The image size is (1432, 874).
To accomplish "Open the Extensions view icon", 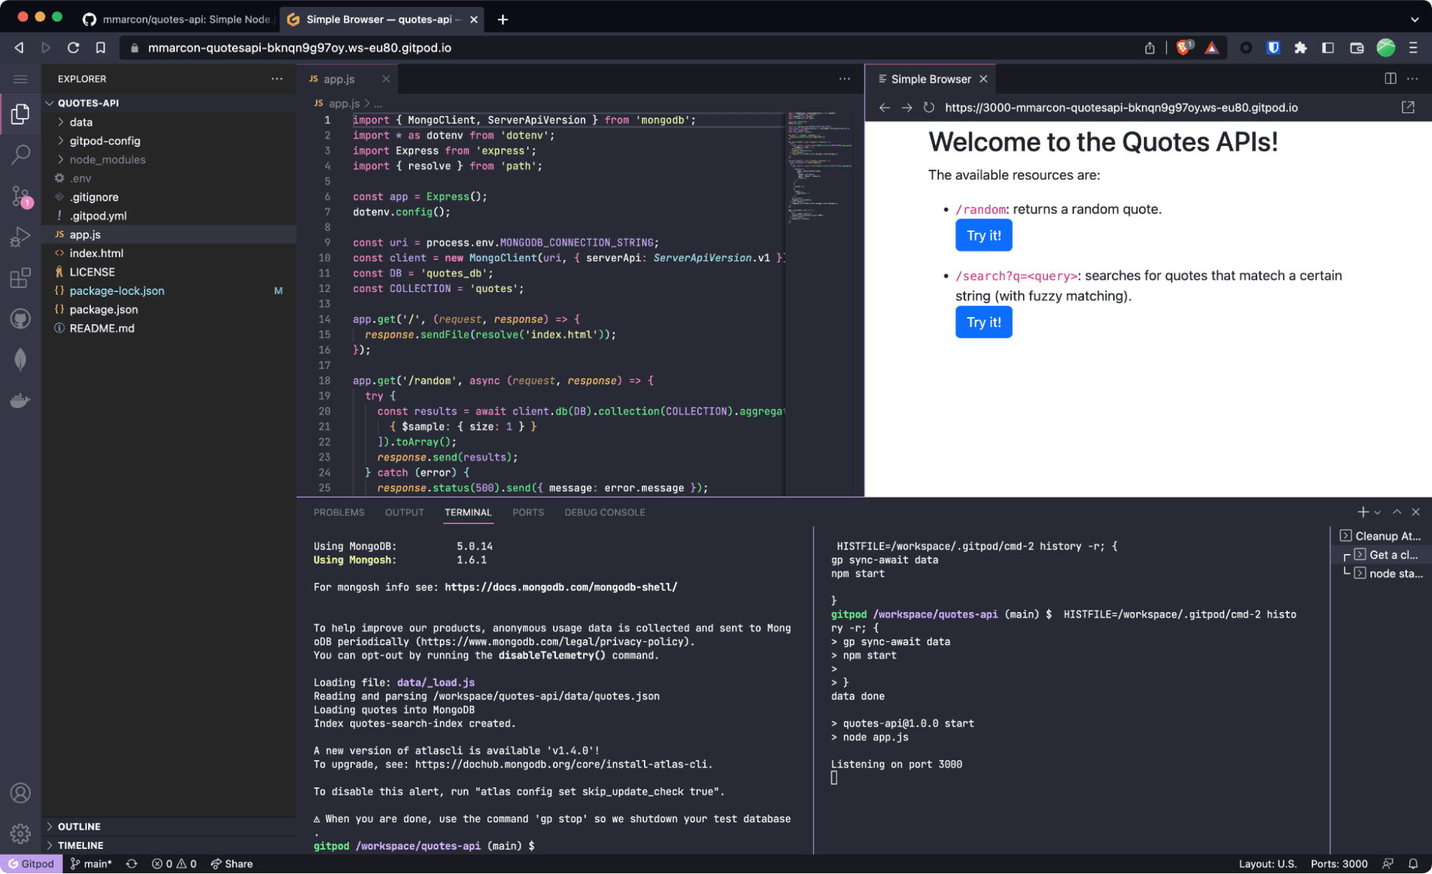I will (21, 278).
